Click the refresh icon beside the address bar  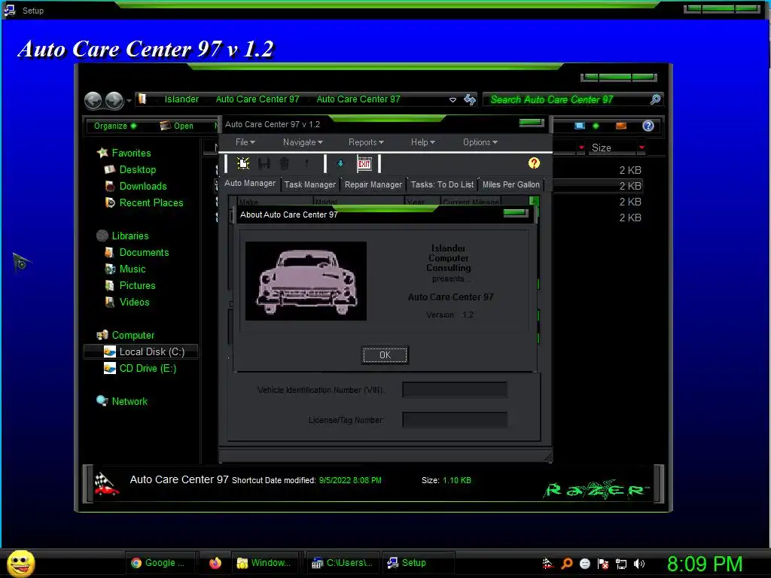point(470,100)
